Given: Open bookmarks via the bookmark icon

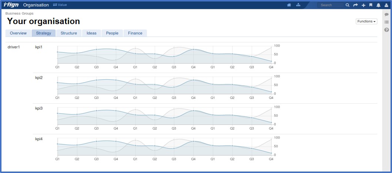Looking at the screenshot, I should click(x=371, y=5).
